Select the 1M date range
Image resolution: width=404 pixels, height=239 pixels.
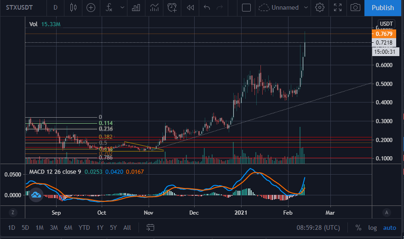pos(40,228)
